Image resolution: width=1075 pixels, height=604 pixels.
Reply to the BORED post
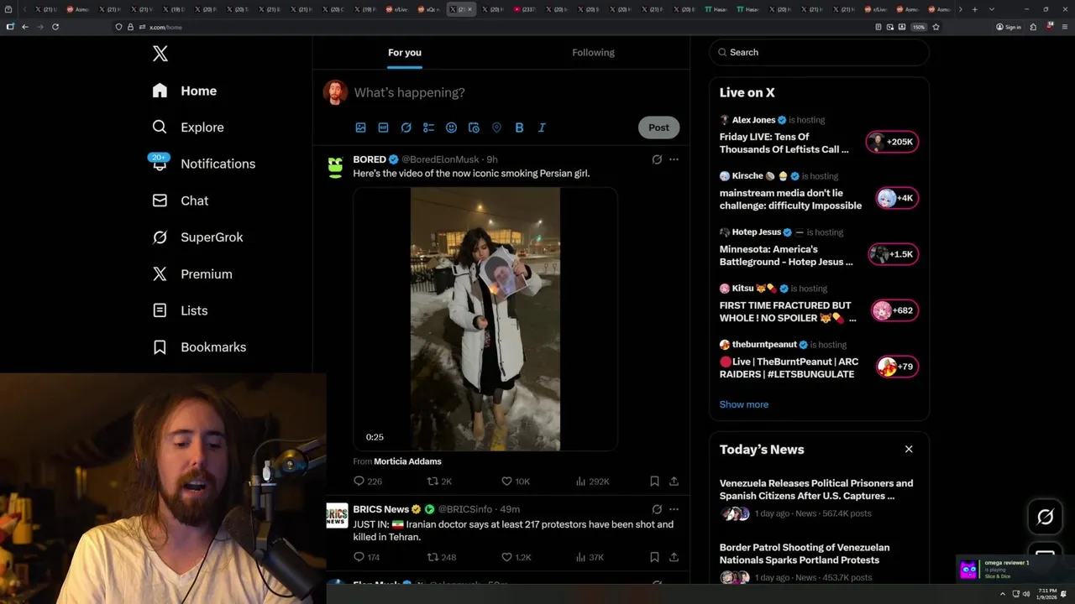[368, 482]
